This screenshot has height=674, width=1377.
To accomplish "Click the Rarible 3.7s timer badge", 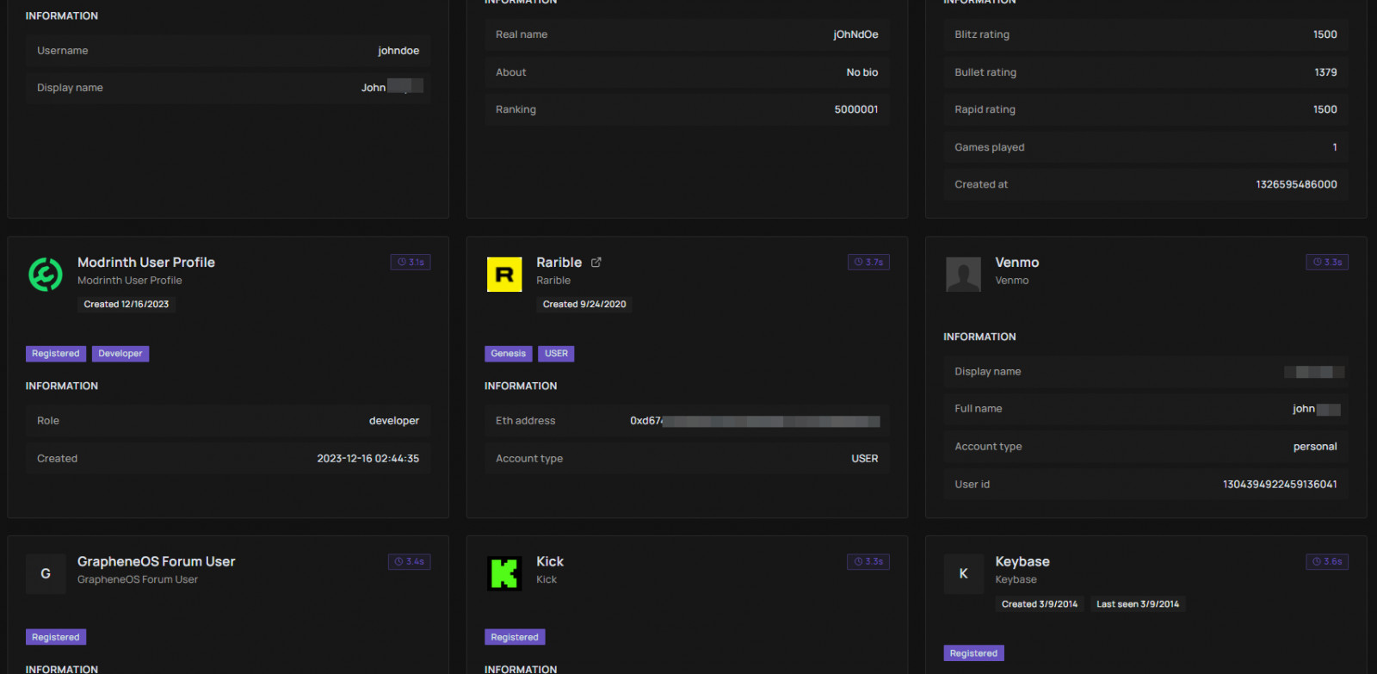I will [x=868, y=263].
